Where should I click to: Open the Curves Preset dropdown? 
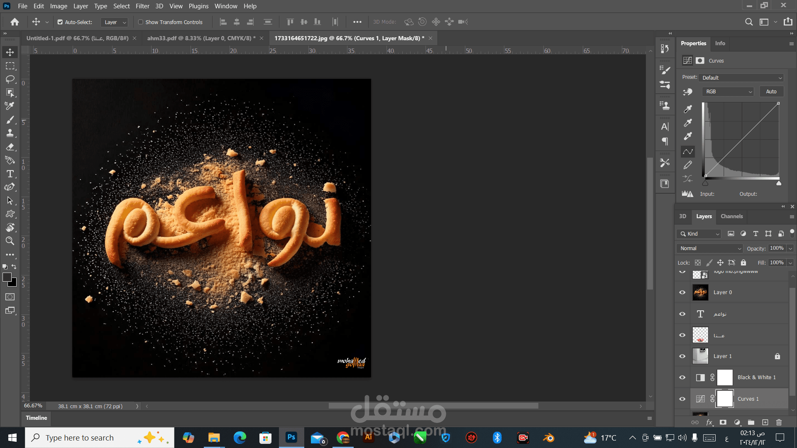pos(741,78)
